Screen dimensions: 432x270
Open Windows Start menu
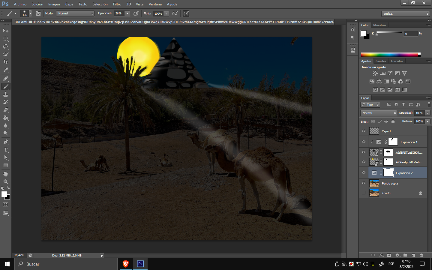tap(7, 264)
